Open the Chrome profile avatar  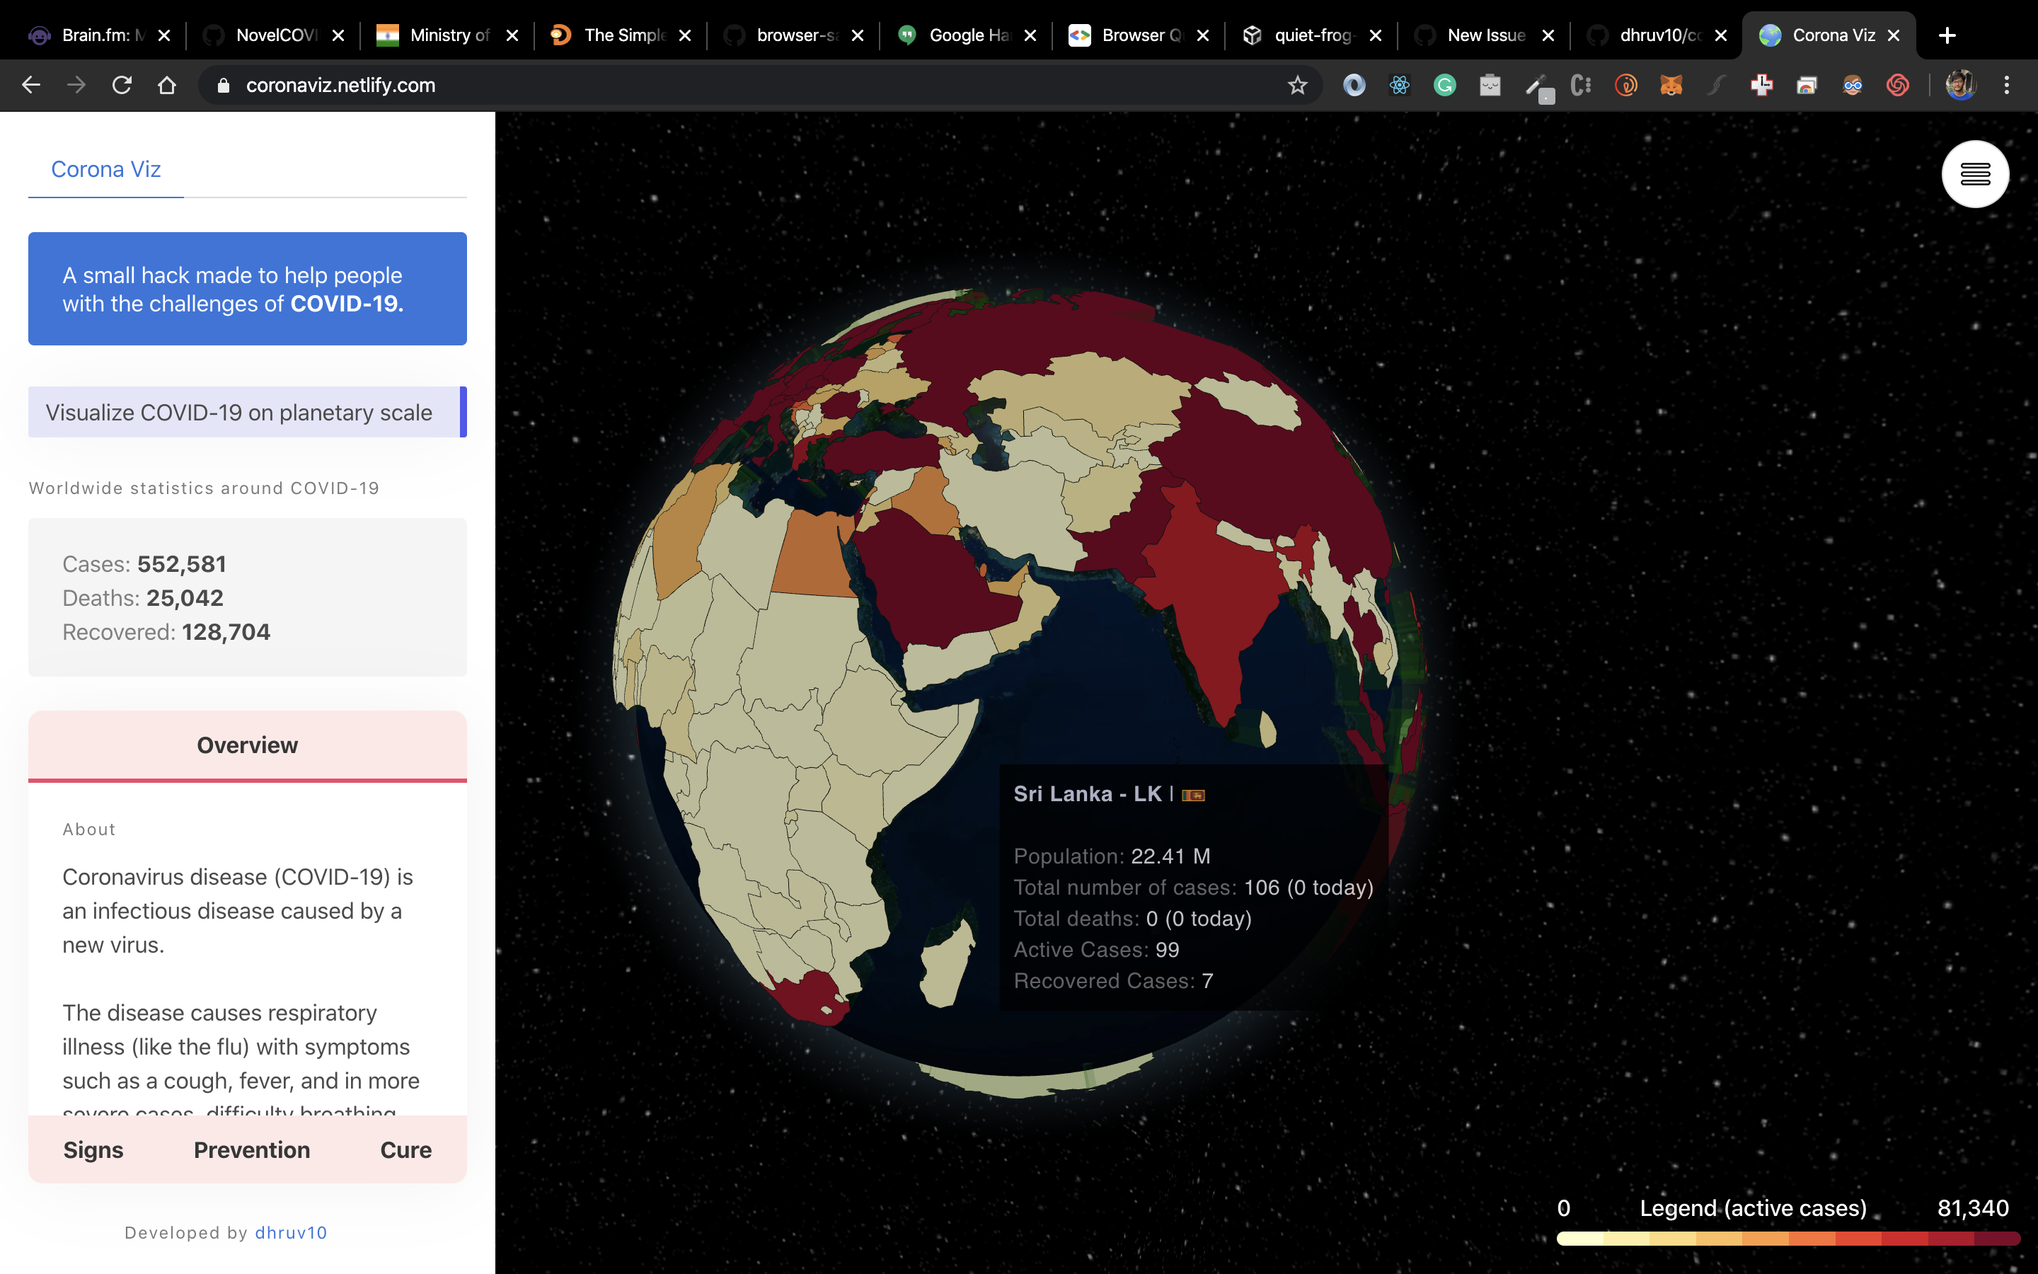coord(1961,85)
